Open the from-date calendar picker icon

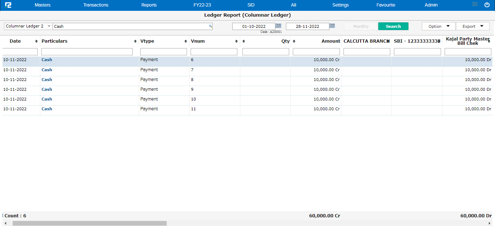[278, 26]
